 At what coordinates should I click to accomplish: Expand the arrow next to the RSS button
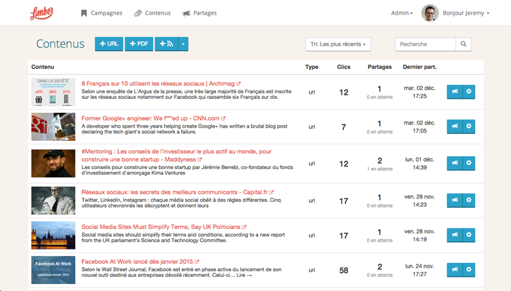(183, 44)
